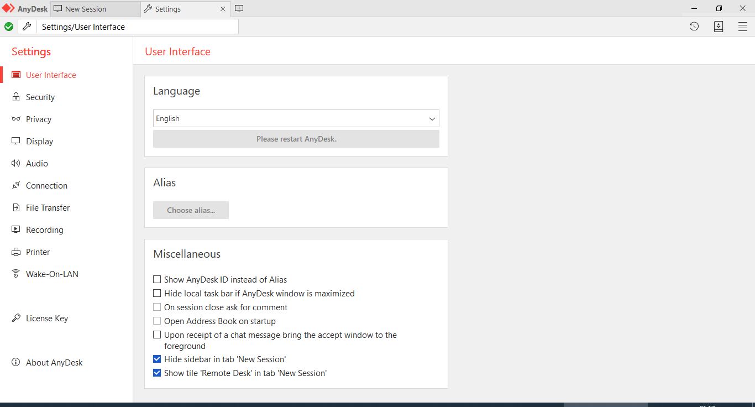The width and height of the screenshot is (755, 407).
Task: Open About AnyDesk page
Action: pos(54,363)
